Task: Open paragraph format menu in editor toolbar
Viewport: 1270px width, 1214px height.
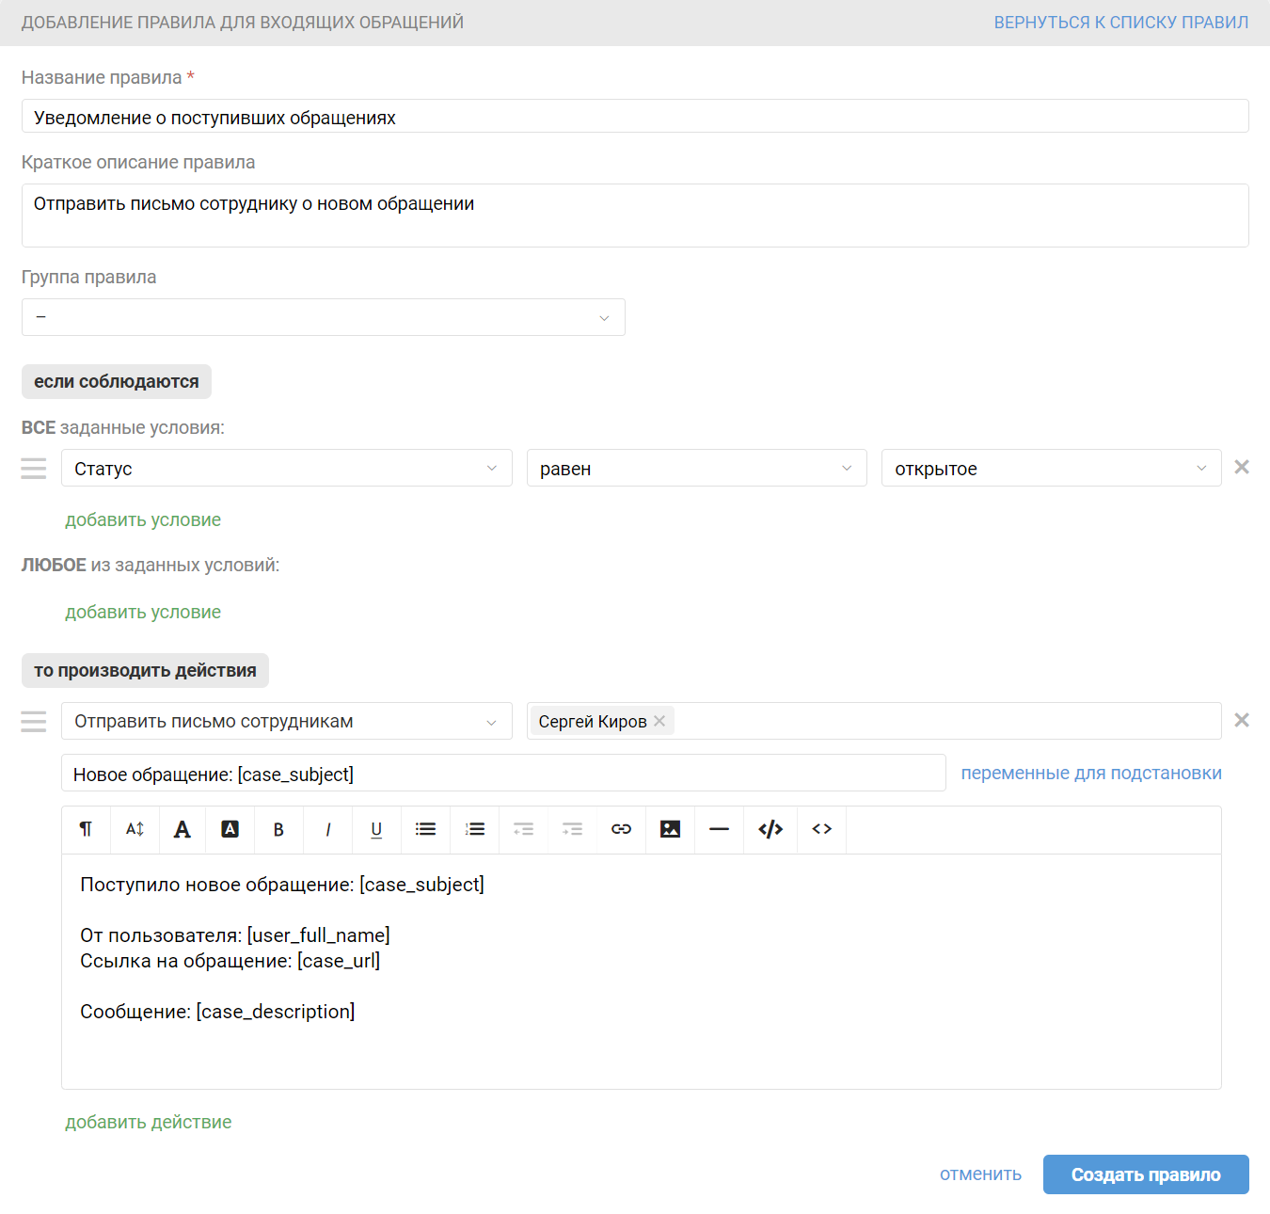Action: 86,829
